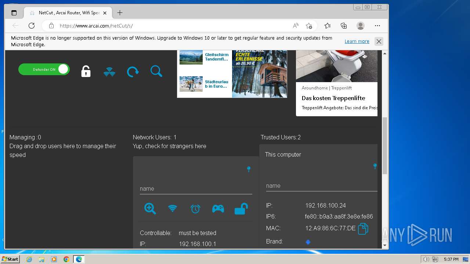Click the treehouse Echte Erlebnisse ad image

tap(260, 74)
